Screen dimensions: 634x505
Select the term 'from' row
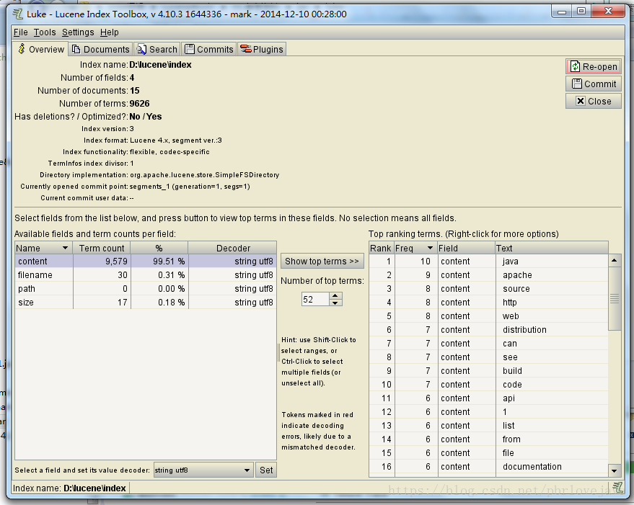click(x=488, y=439)
